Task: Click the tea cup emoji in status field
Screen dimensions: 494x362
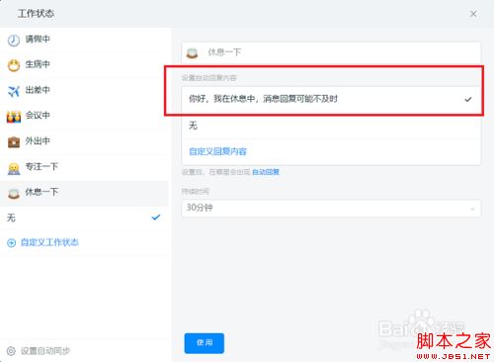Action: point(192,52)
